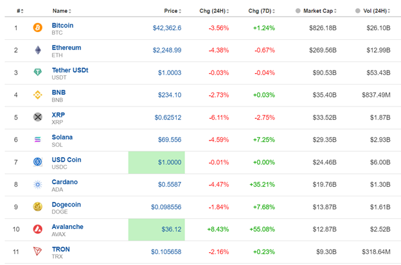The width and height of the screenshot is (401, 265).
Task: Click the Avalanche logo icon
Action: tap(37, 229)
